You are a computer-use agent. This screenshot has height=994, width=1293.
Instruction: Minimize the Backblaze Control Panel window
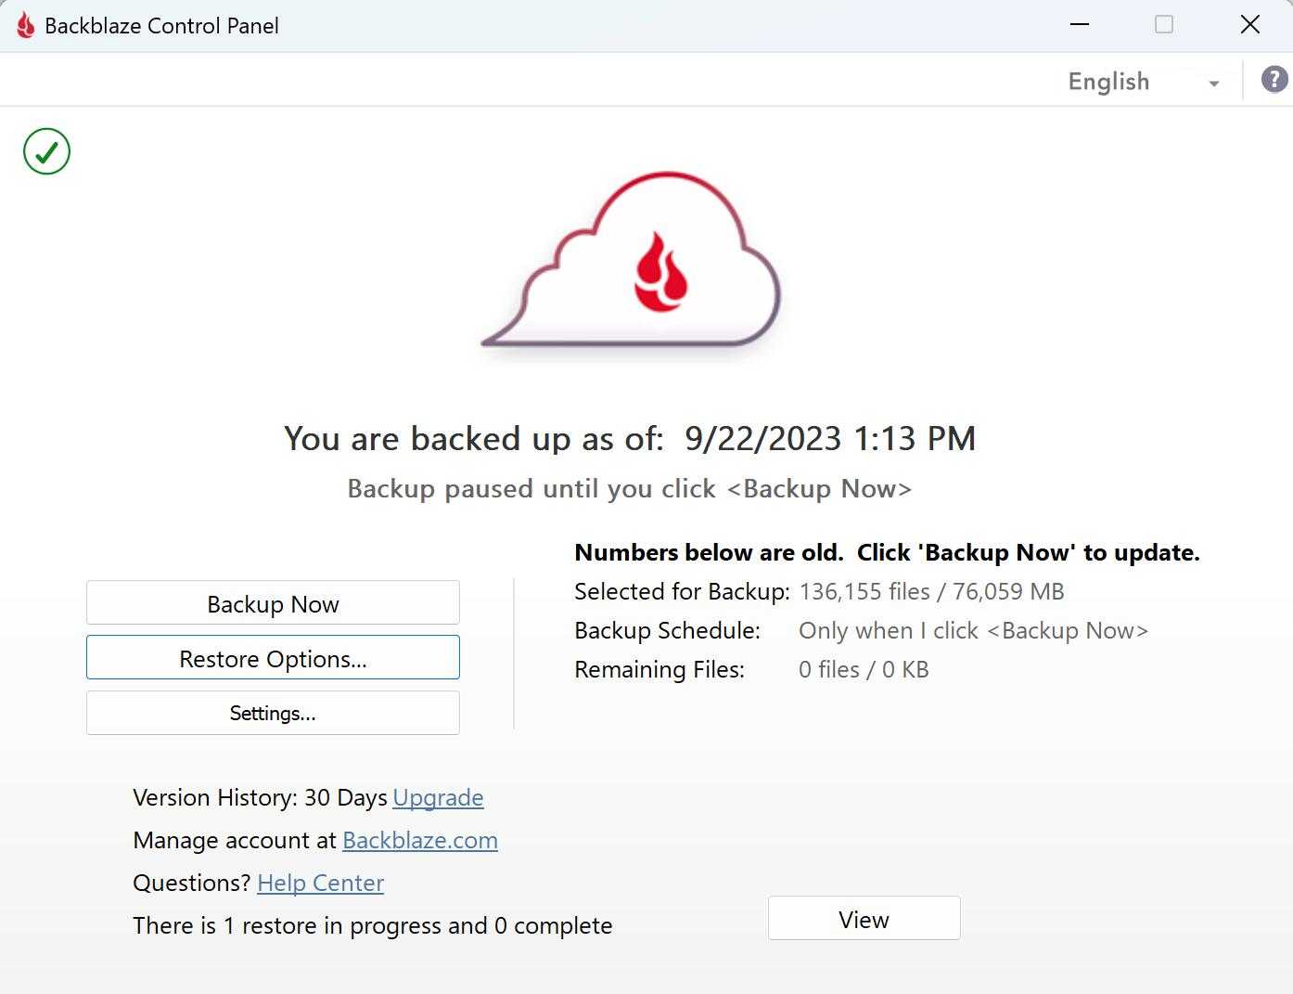click(1080, 25)
